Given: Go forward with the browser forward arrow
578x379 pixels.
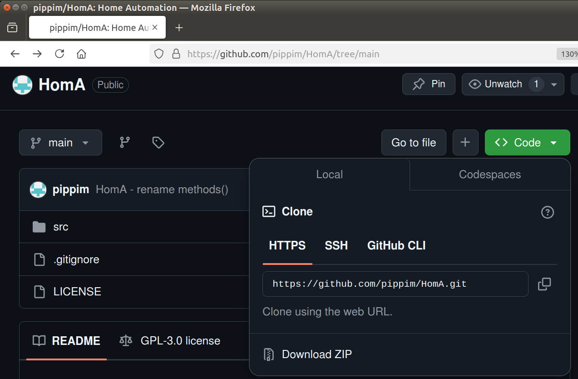Looking at the screenshot, I should tap(37, 54).
